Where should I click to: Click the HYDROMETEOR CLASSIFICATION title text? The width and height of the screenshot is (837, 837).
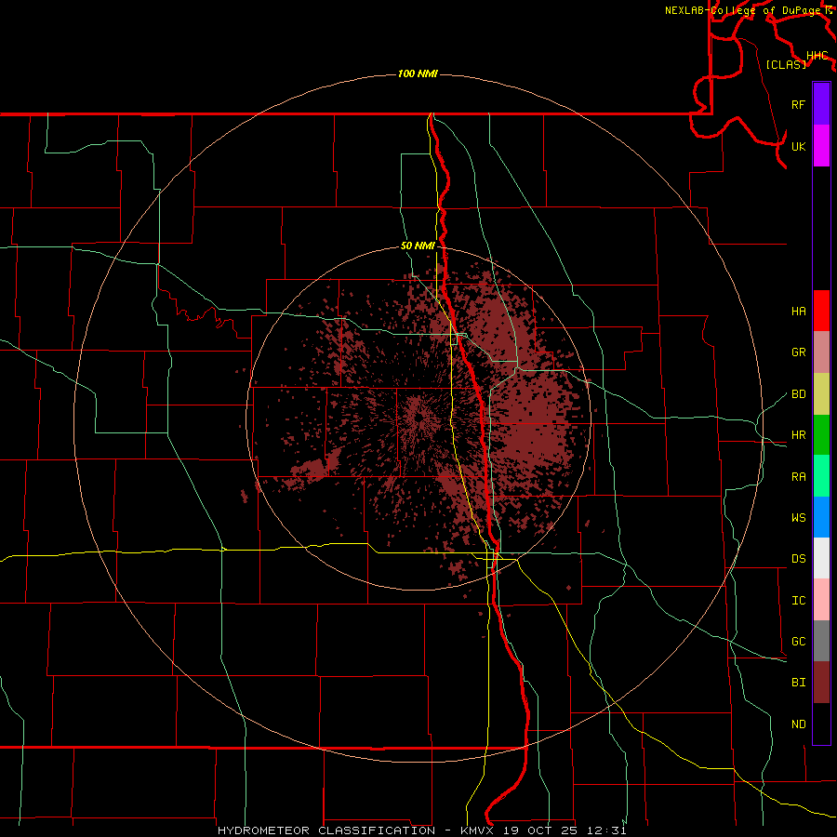pyautogui.click(x=326, y=830)
